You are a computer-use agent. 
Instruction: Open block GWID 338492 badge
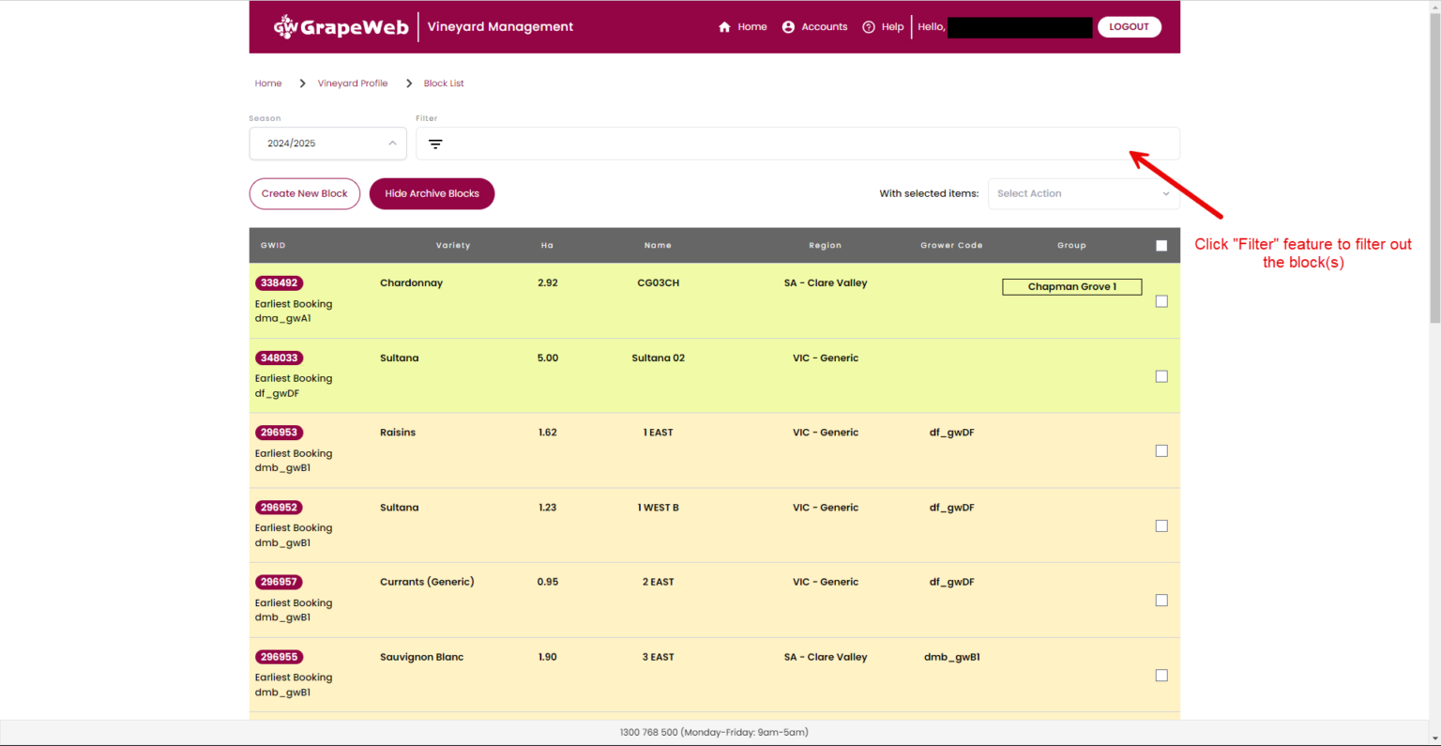[x=279, y=282]
